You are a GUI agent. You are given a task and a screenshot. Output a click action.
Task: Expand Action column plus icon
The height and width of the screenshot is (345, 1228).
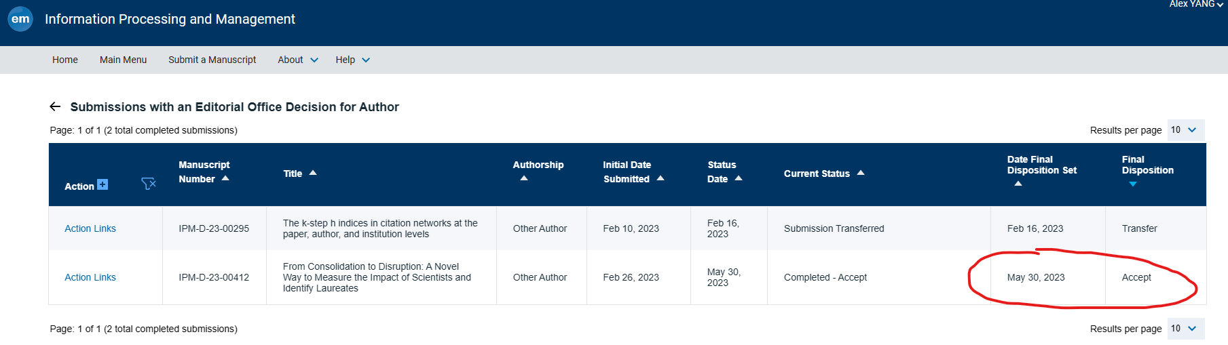point(103,184)
